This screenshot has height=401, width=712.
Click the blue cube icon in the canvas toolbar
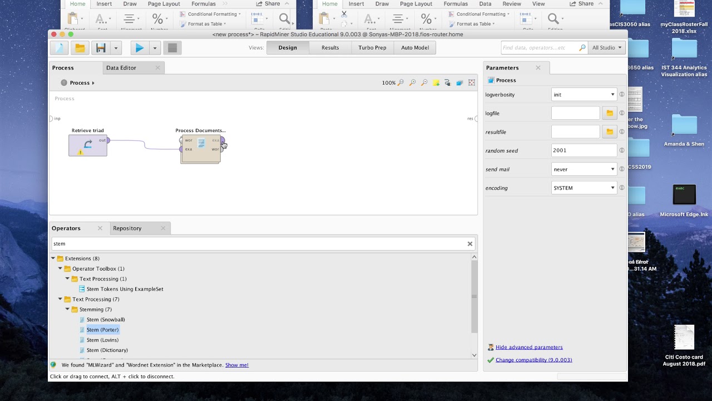(459, 83)
